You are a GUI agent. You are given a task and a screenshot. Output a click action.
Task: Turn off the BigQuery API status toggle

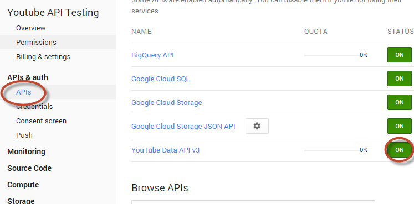(x=399, y=55)
